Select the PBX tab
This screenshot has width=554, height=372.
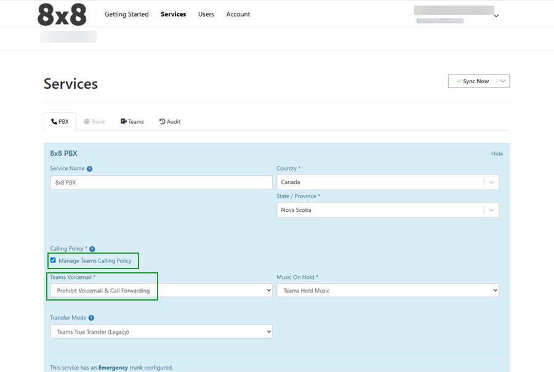coord(60,122)
